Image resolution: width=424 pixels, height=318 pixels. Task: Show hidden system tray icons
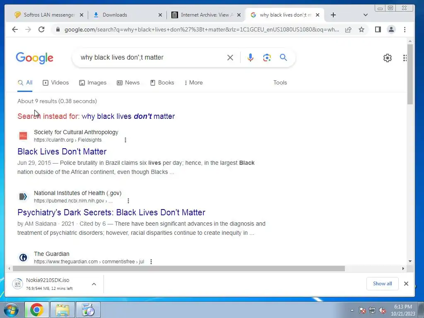coord(352,310)
